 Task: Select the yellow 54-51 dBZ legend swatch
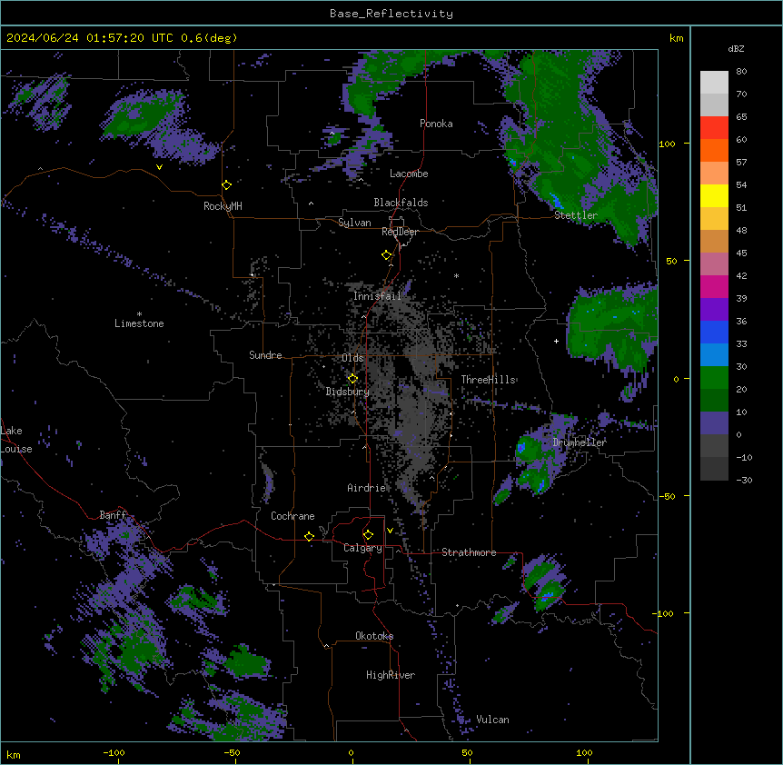[x=714, y=196]
